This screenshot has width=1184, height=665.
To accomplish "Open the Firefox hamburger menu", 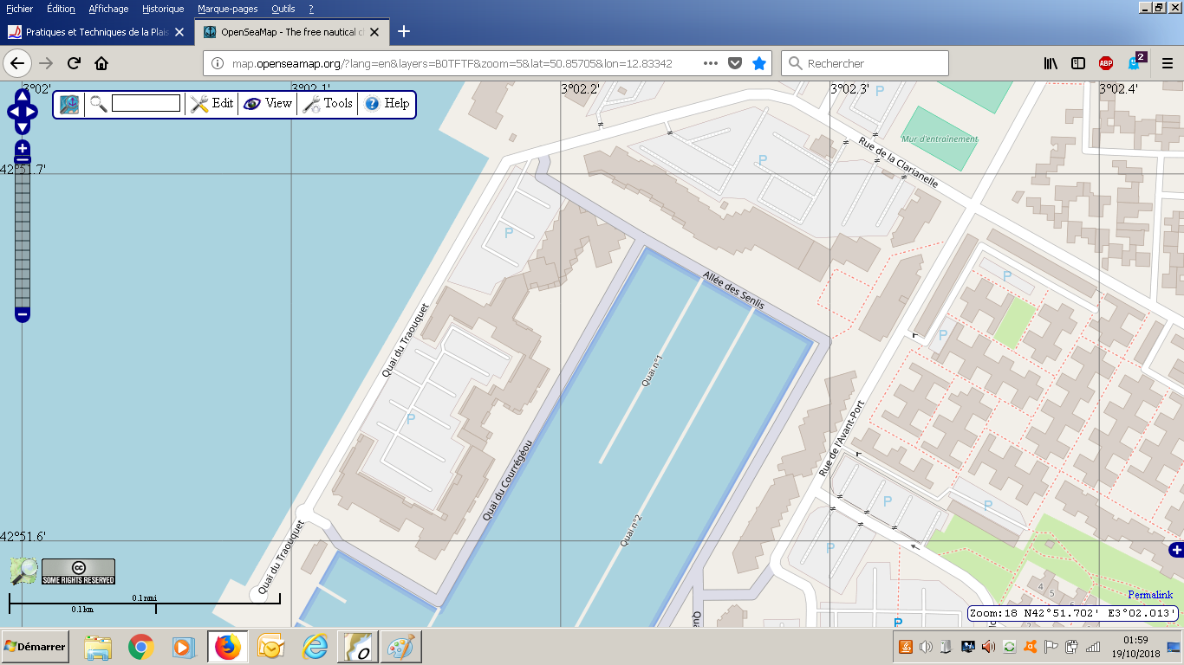I will tap(1168, 63).
